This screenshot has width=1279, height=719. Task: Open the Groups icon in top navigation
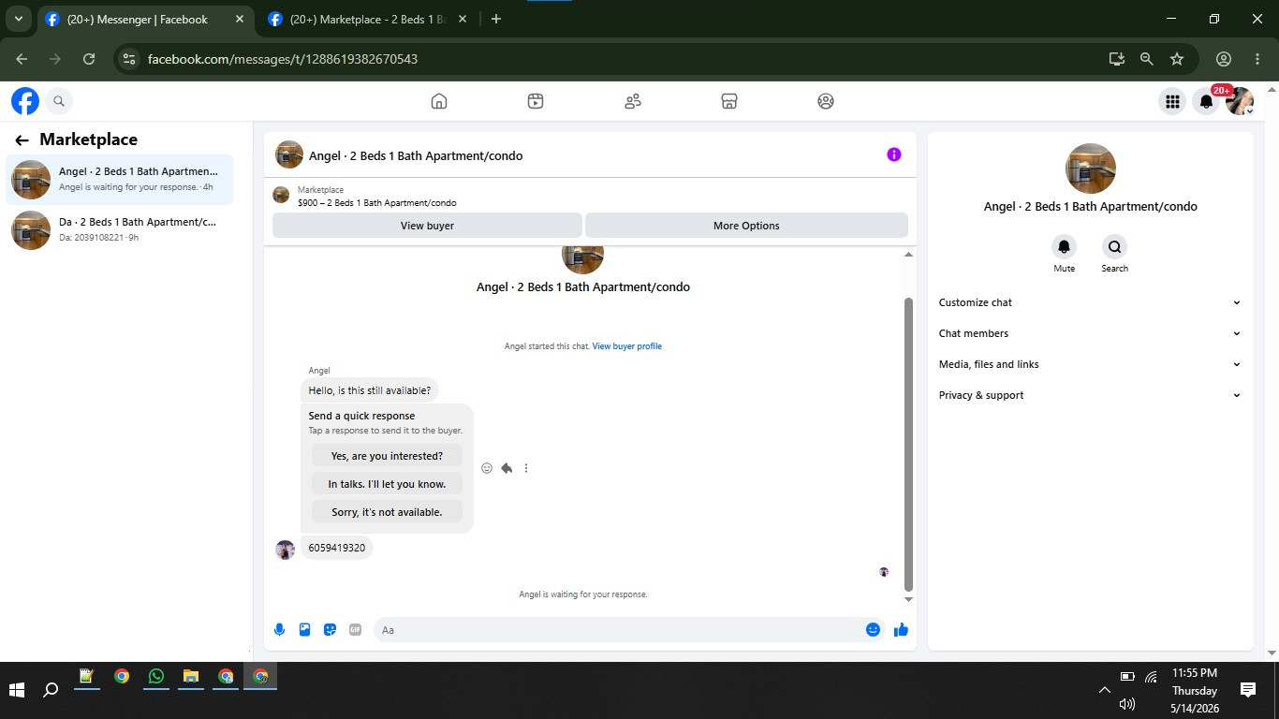click(826, 101)
